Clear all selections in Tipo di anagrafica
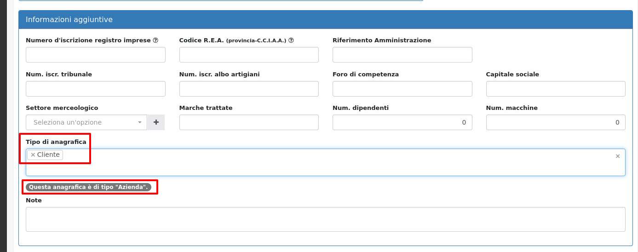 (618, 156)
